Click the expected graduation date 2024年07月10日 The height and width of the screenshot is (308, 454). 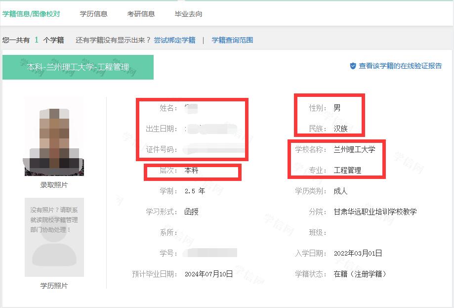208,274
